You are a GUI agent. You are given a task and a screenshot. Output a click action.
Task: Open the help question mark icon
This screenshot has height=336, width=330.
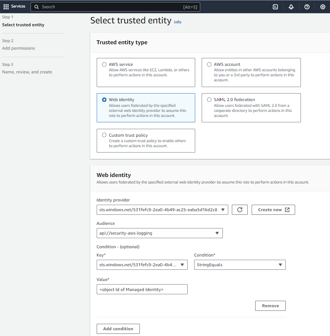point(307,7)
